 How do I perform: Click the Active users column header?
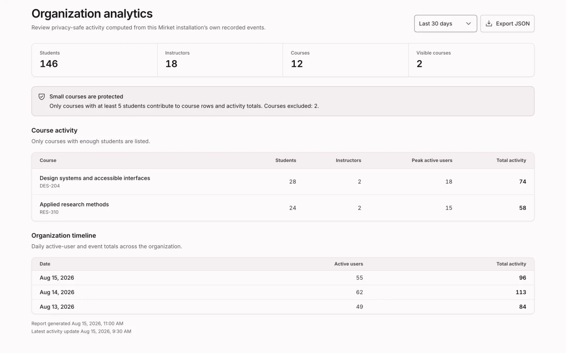[349, 264]
